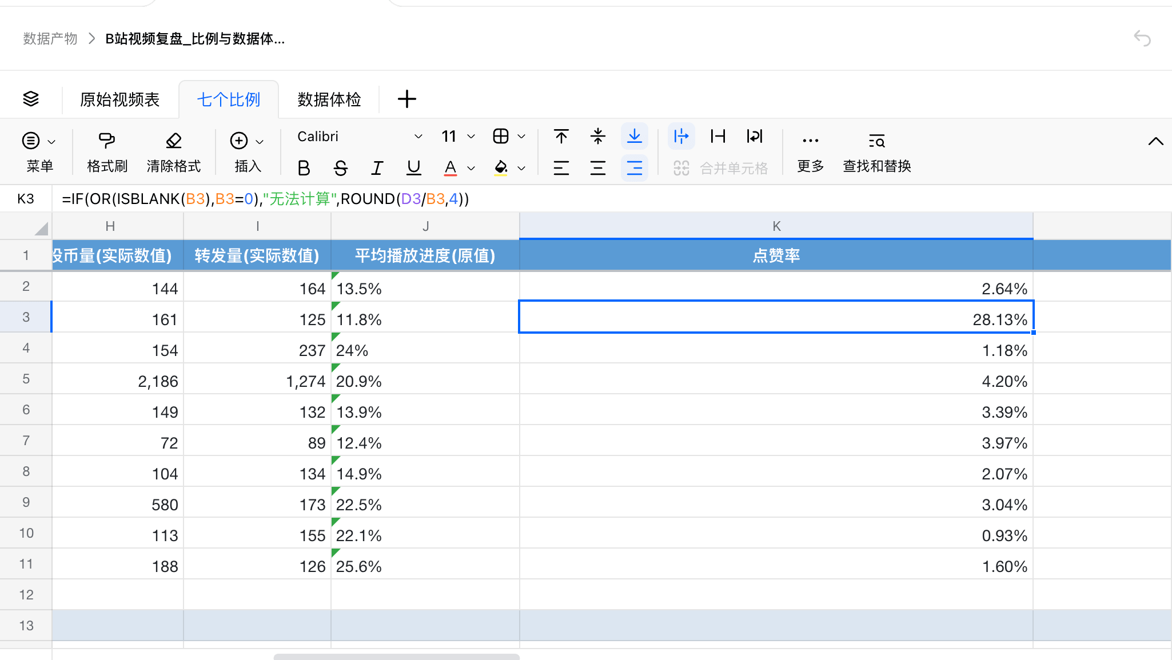Select text overflow mode icon
1172x660 pixels.
click(x=681, y=136)
